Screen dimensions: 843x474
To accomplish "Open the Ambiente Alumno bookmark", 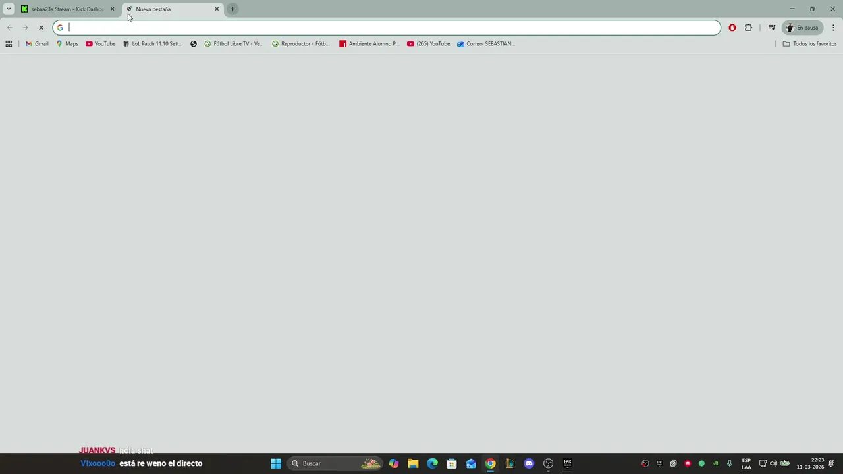I will pyautogui.click(x=369, y=44).
